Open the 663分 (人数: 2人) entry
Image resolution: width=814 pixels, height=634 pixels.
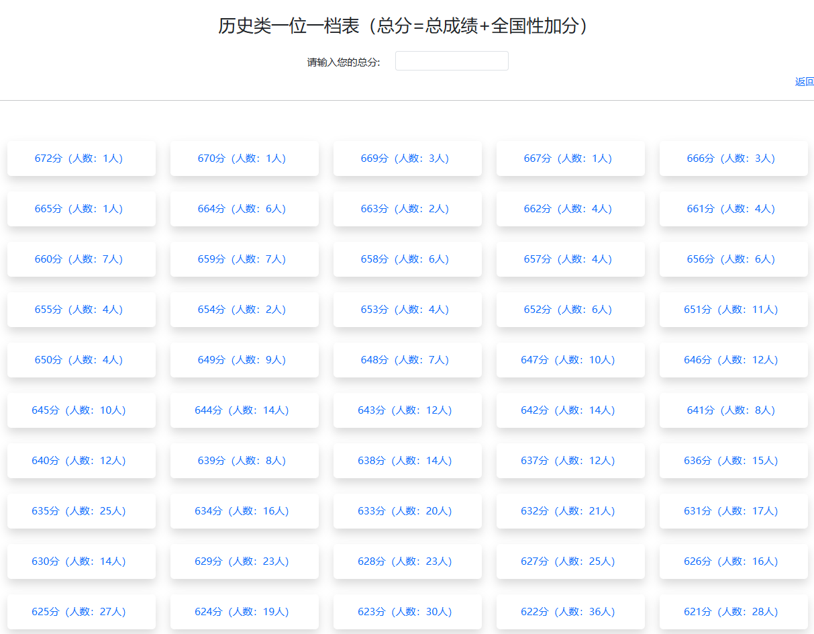407,209
